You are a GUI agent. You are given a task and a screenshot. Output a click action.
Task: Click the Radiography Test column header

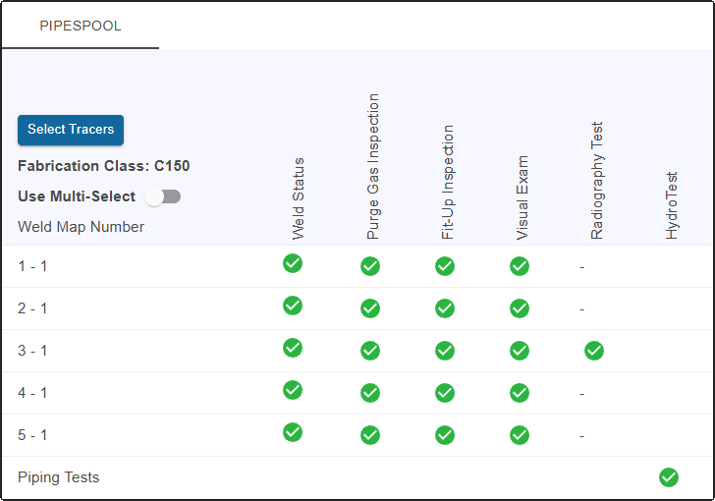(x=597, y=182)
